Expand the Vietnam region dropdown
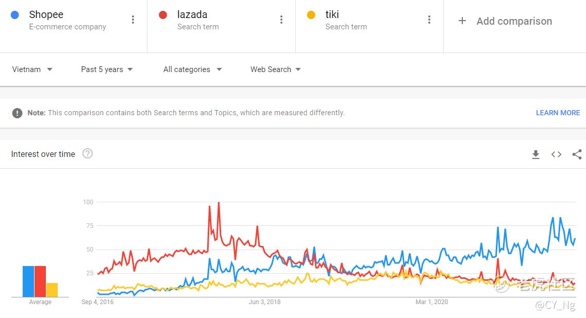Image resolution: width=586 pixels, height=318 pixels. point(32,69)
